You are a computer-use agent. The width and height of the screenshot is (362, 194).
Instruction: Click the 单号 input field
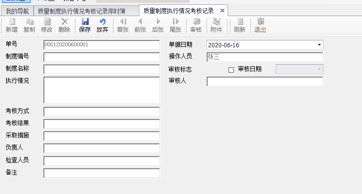[101, 45]
